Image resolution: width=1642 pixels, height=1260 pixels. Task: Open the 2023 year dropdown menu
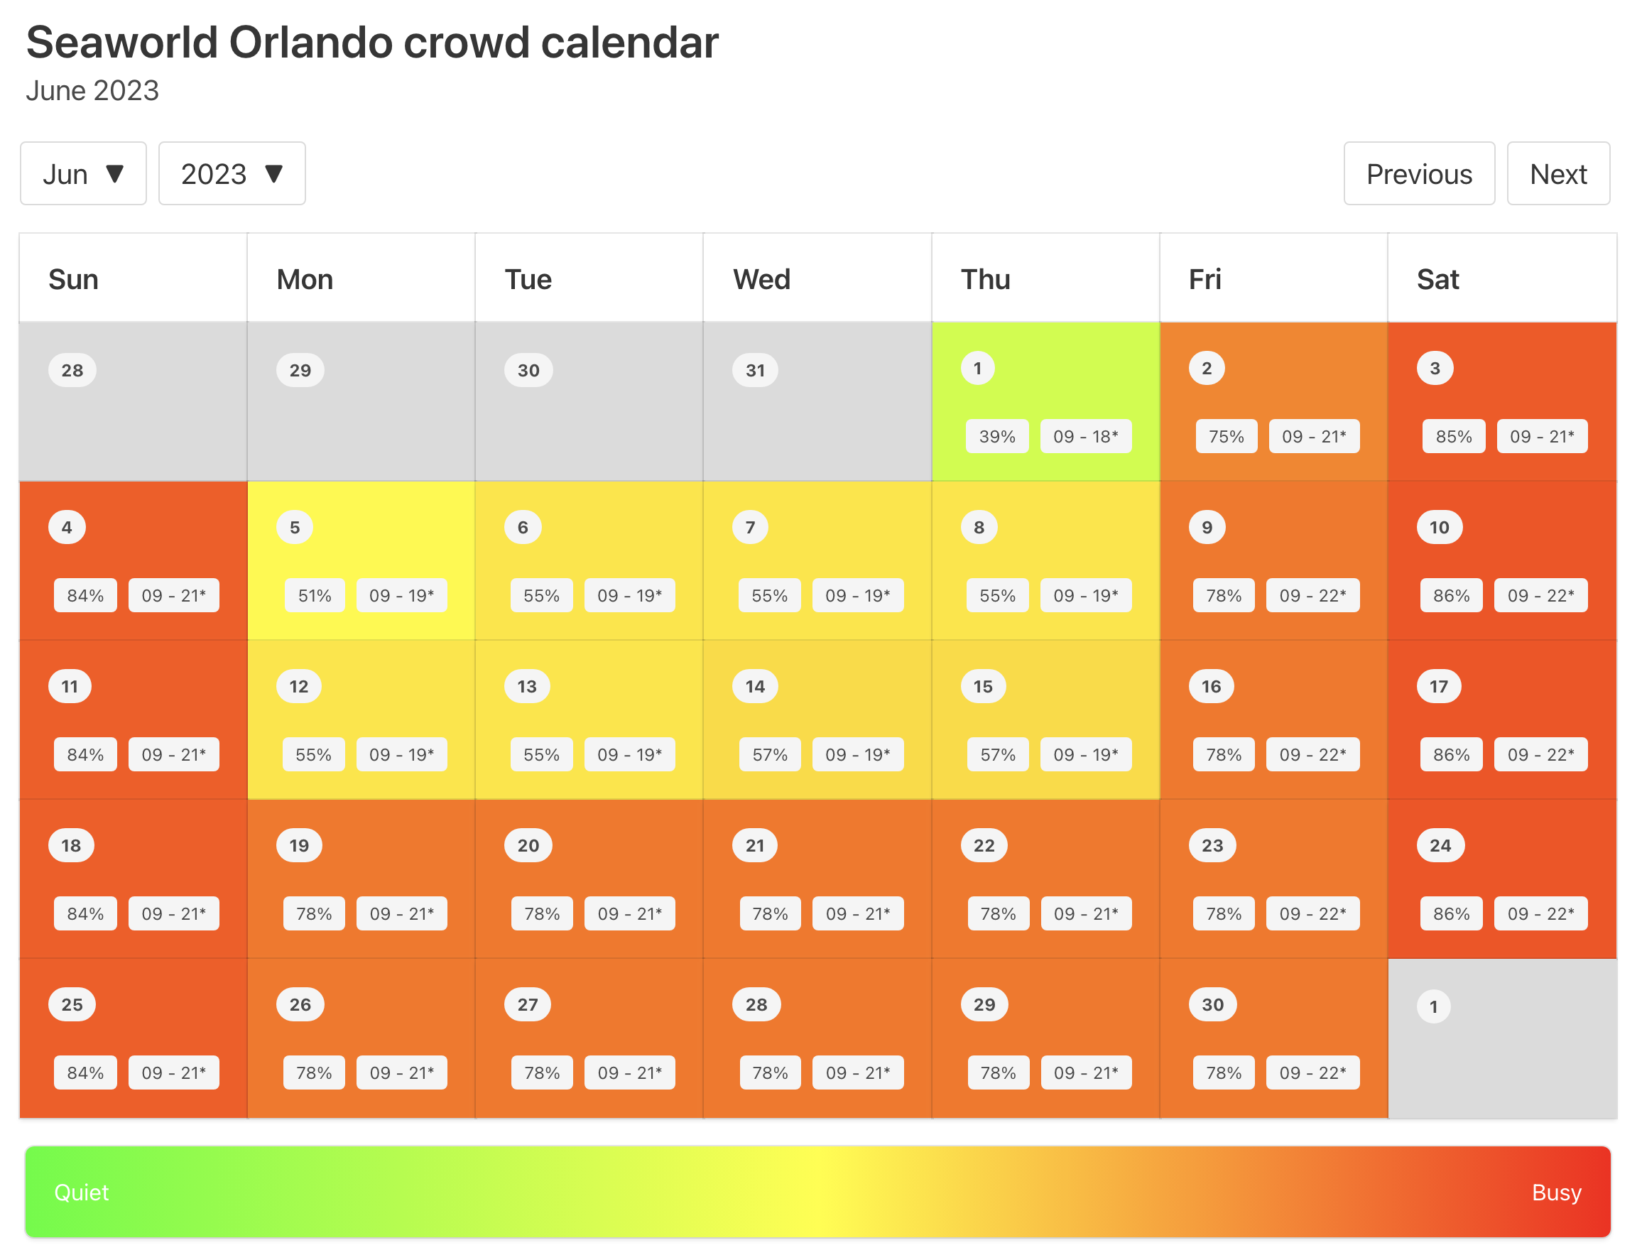tap(230, 173)
